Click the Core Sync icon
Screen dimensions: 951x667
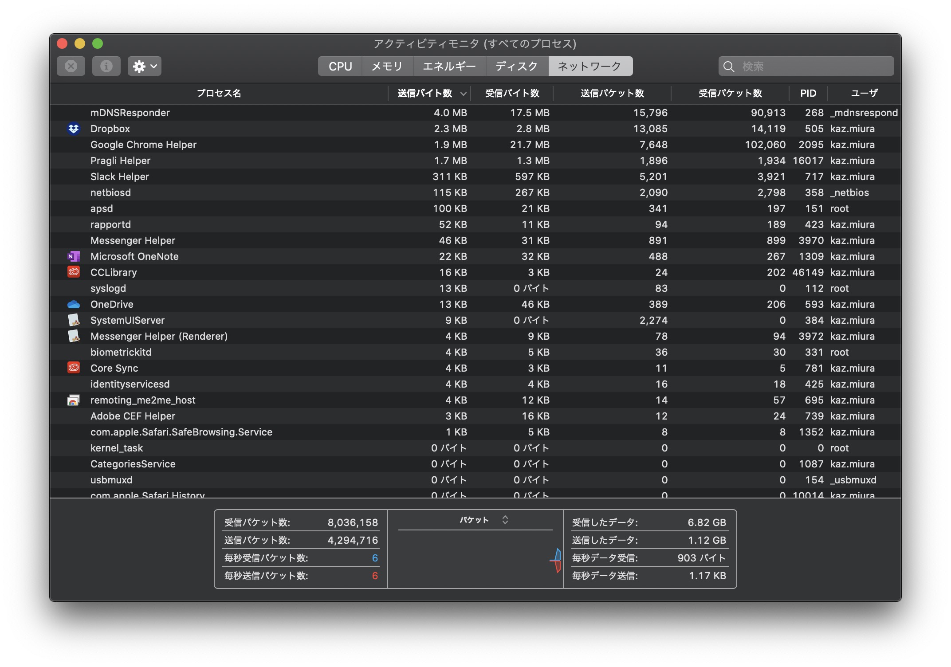tap(74, 368)
